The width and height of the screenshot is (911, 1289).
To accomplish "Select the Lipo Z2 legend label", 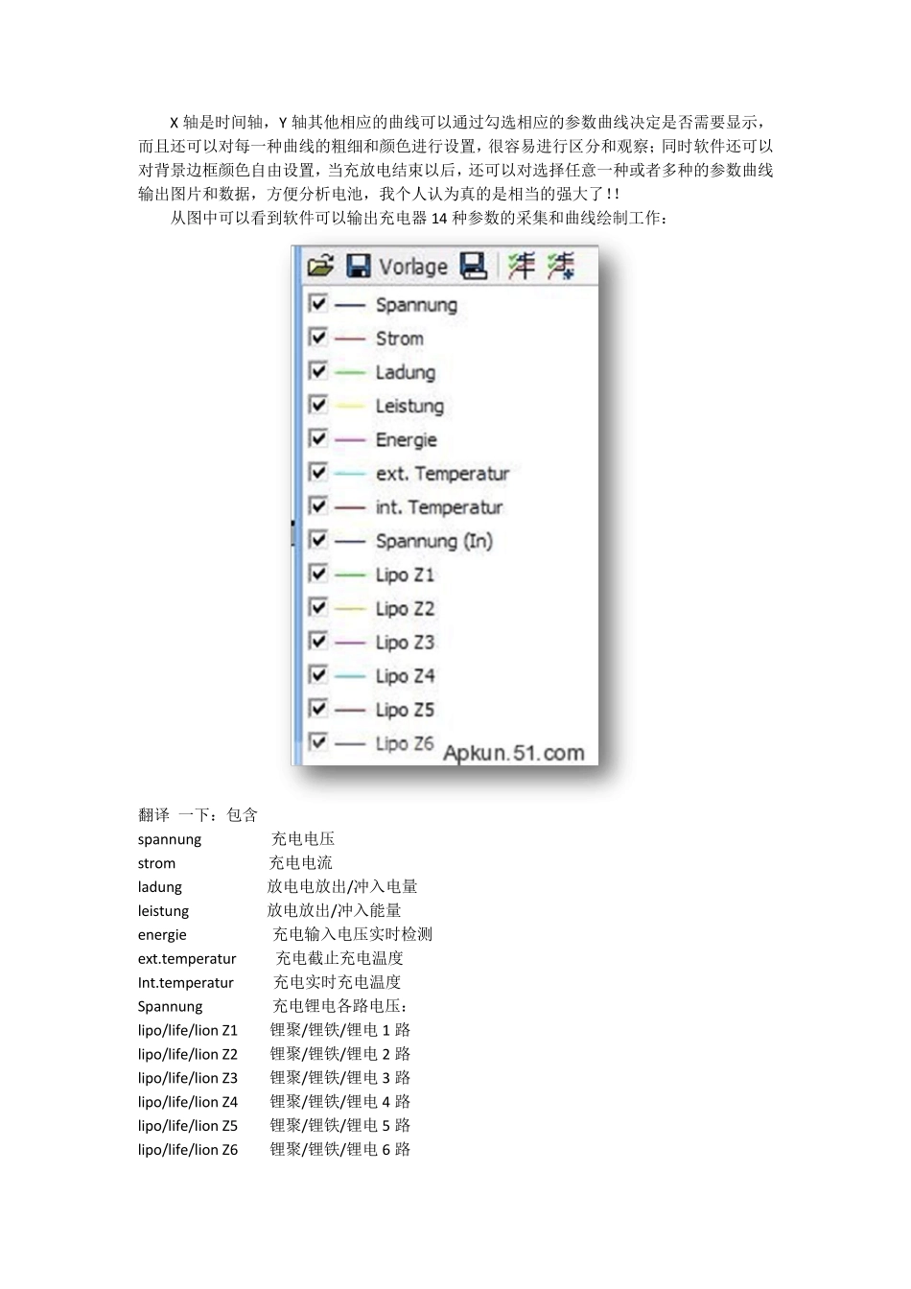I will [405, 608].
